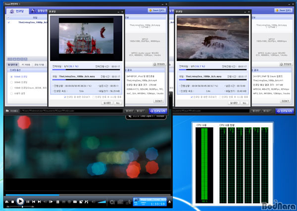Click the CPU usage graph gadget
The height and width of the screenshot is (211, 297).
pyautogui.click(x=233, y=164)
